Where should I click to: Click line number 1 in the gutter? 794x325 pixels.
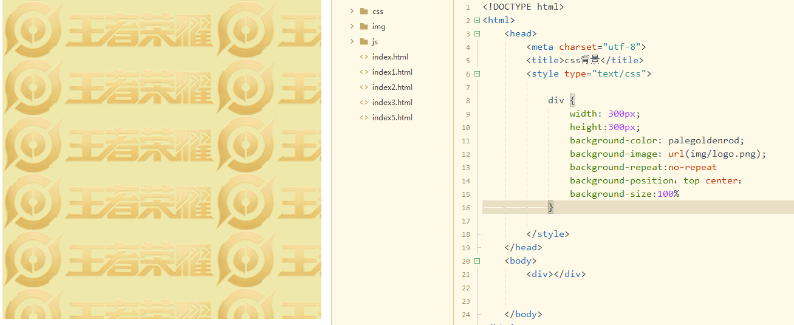468,7
